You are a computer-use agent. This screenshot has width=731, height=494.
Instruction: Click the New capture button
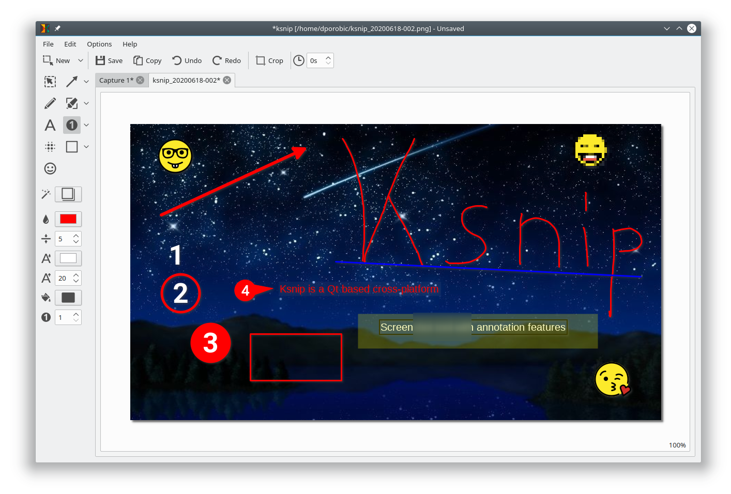pyautogui.click(x=56, y=60)
